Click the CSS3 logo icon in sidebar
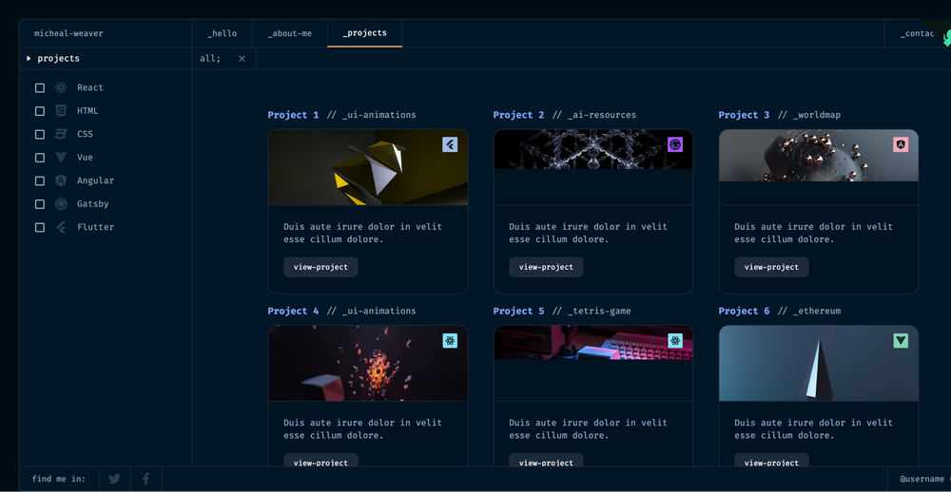This screenshot has height=492, width=951. coord(61,134)
